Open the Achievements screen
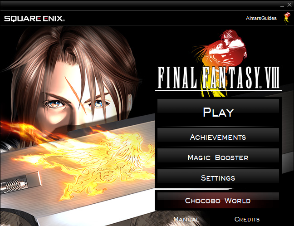This screenshot has width=294, height=226. click(218, 138)
